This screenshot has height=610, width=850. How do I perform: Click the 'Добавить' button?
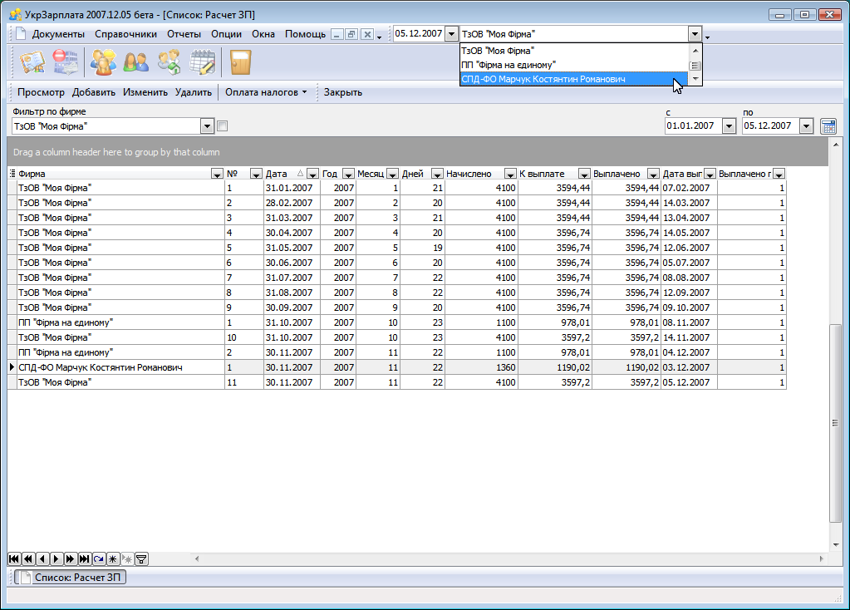(93, 92)
